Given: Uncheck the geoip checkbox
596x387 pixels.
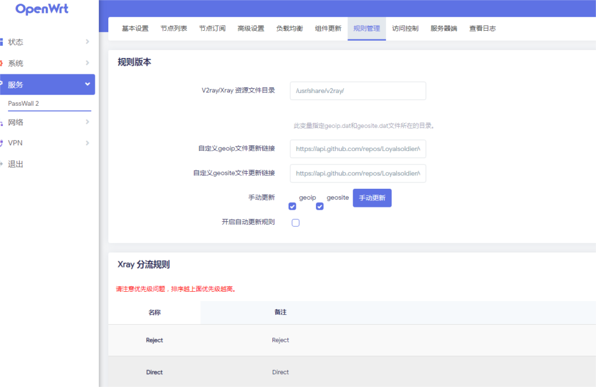Looking at the screenshot, I should (293, 206).
